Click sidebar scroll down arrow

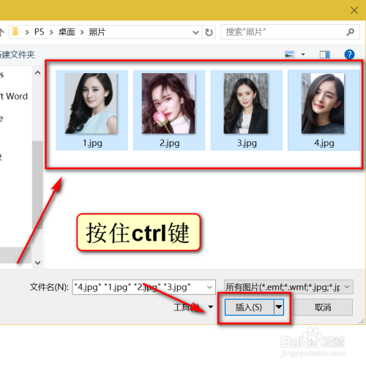pyautogui.click(x=37, y=263)
